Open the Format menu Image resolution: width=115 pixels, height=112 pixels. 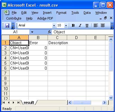pos(61,13)
